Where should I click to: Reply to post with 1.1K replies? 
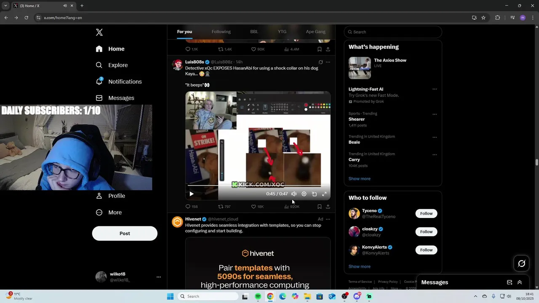pyautogui.click(x=192, y=49)
